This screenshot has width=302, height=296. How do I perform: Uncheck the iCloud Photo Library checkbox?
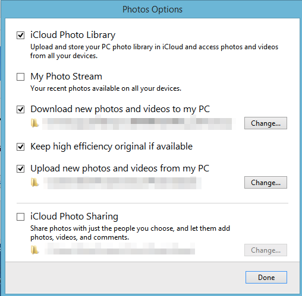20,36
